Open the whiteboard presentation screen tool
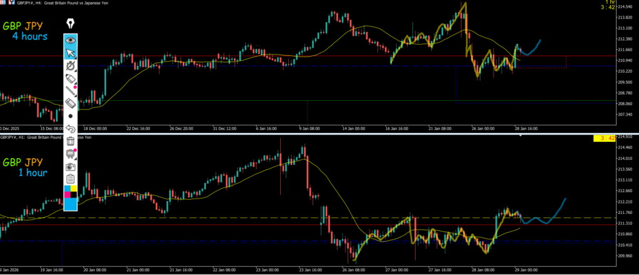This screenshot has width=639, height=275. [71, 154]
